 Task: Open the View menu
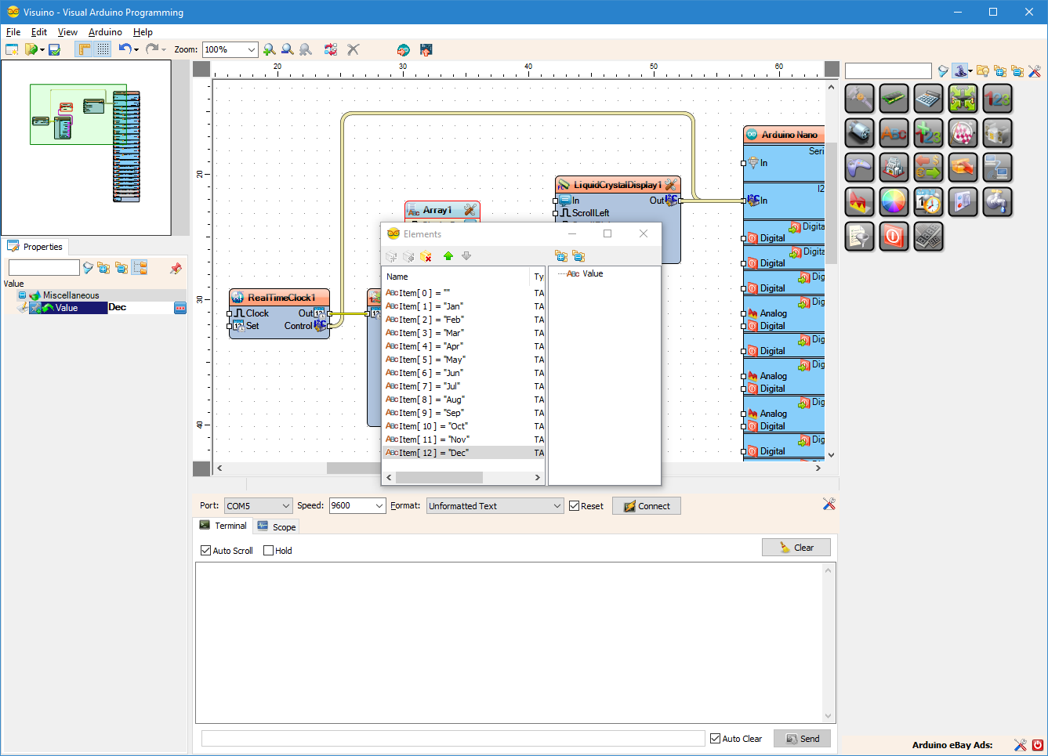pyautogui.click(x=67, y=32)
